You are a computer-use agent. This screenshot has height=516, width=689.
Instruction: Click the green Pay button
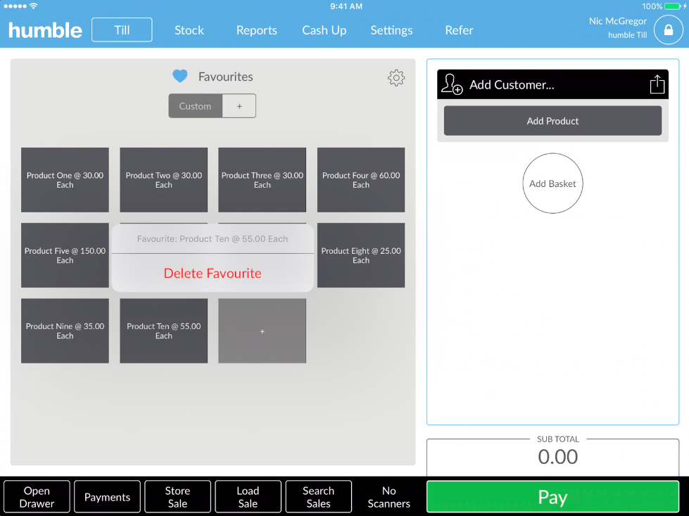click(552, 497)
